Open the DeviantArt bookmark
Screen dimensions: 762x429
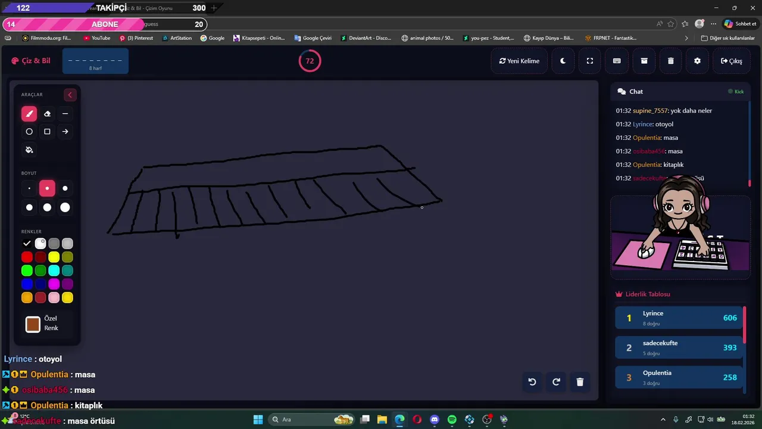tap(366, 38)
